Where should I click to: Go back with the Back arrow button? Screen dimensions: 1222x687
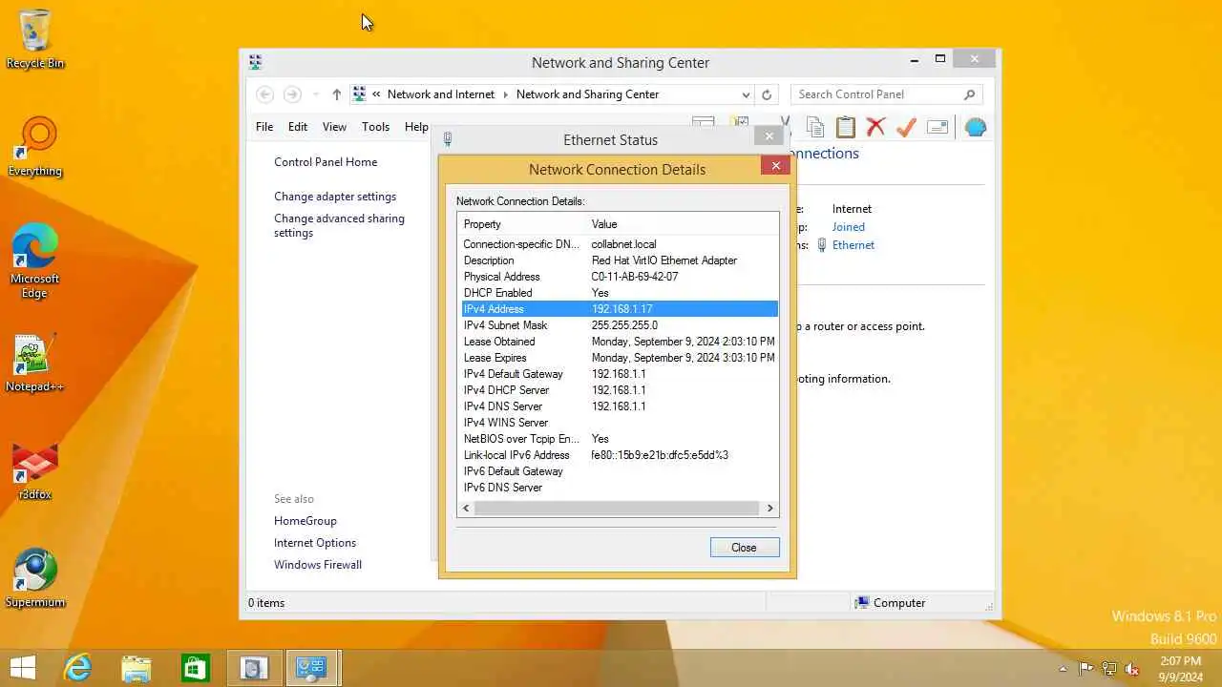click(x=265, y=94)
